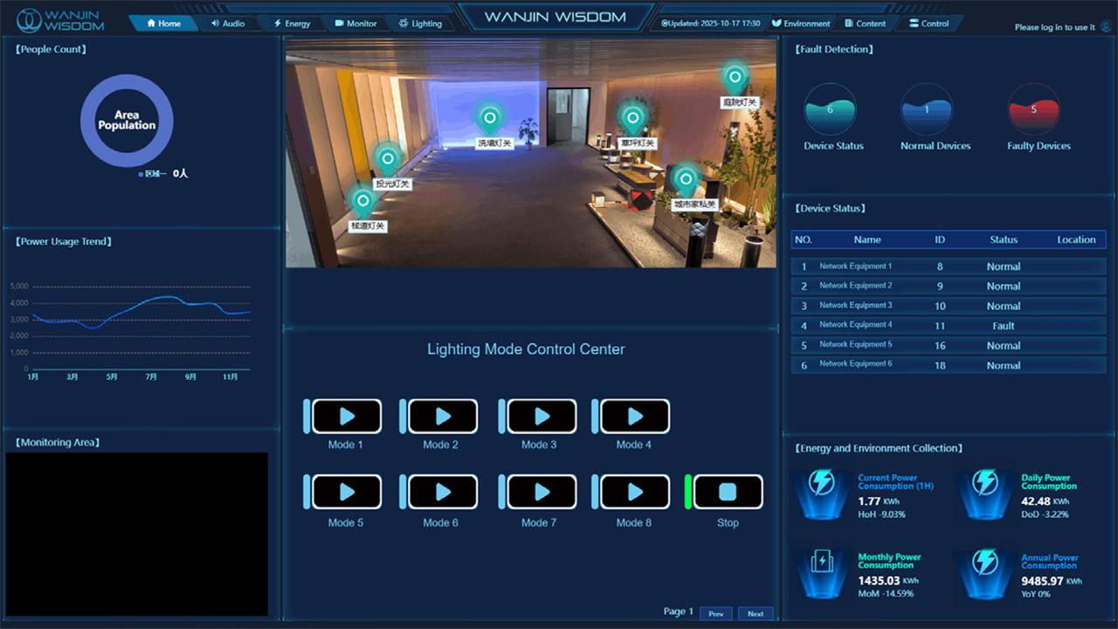Open the Home navigation tab

pyautogui.click(x=163, y=24)
